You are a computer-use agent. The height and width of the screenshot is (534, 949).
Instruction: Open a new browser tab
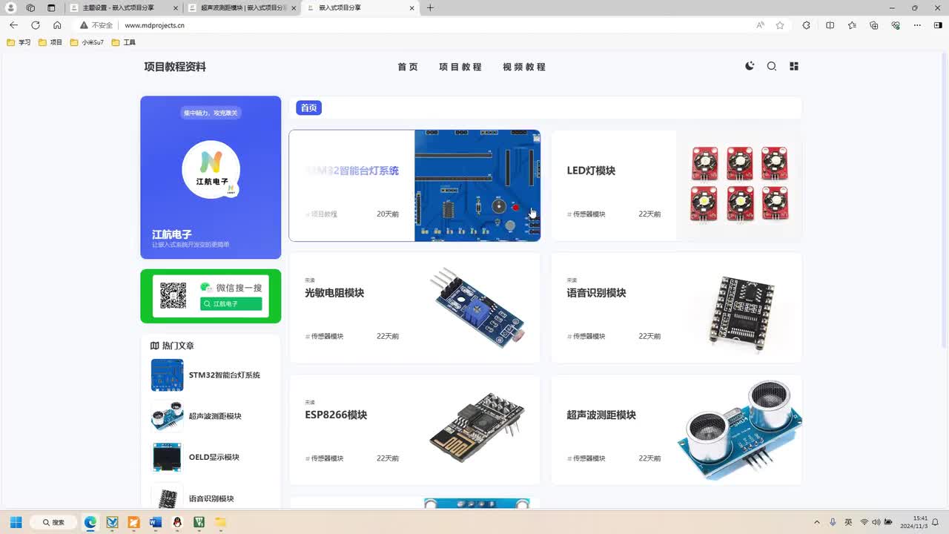click(x=430, y=8)
